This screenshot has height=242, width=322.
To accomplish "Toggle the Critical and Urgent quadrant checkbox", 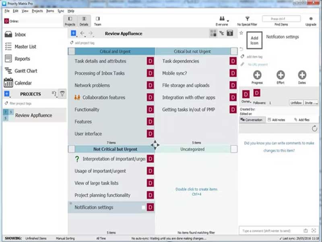I will click(x=72, y=51).
